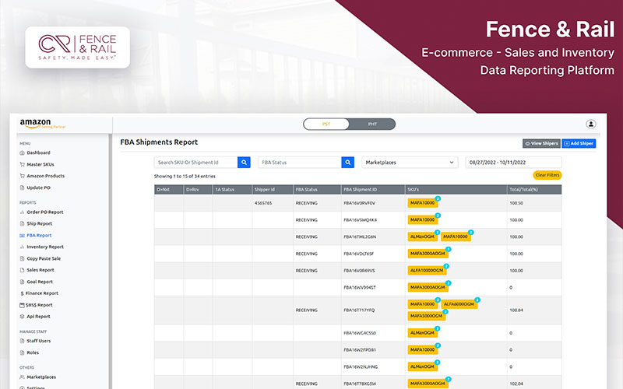Click the SKU search magnifier button
This screenshot has width=623, height=389.
click(x=244, y=163)
